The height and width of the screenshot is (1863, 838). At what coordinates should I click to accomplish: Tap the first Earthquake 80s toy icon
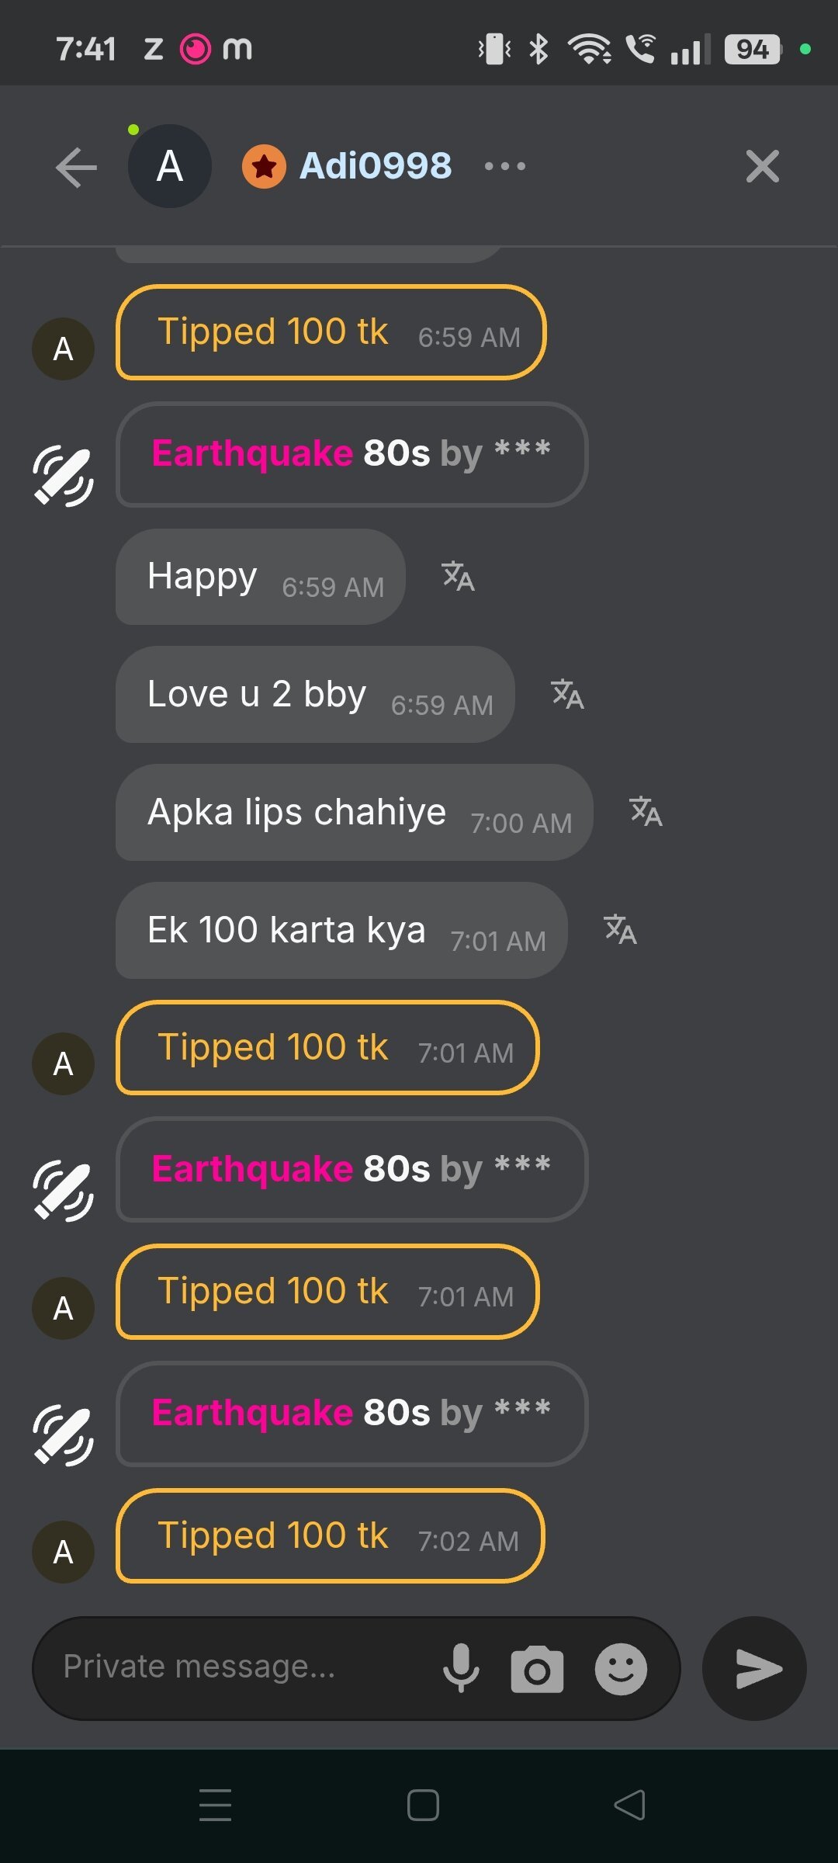pos(64,476)
